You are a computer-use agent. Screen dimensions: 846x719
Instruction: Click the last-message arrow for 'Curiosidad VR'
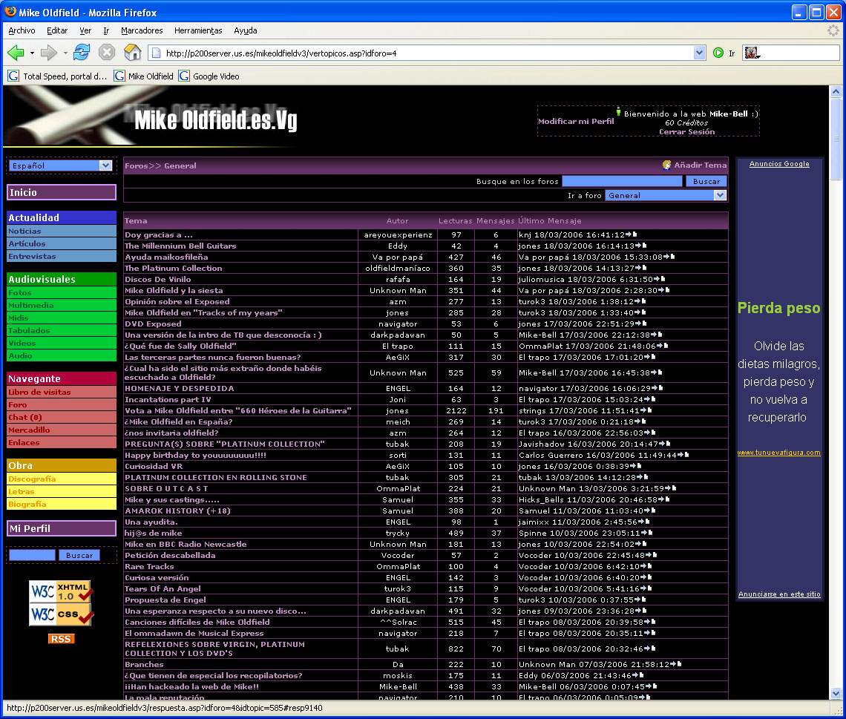pyautogui.click(x=635, y=466)
